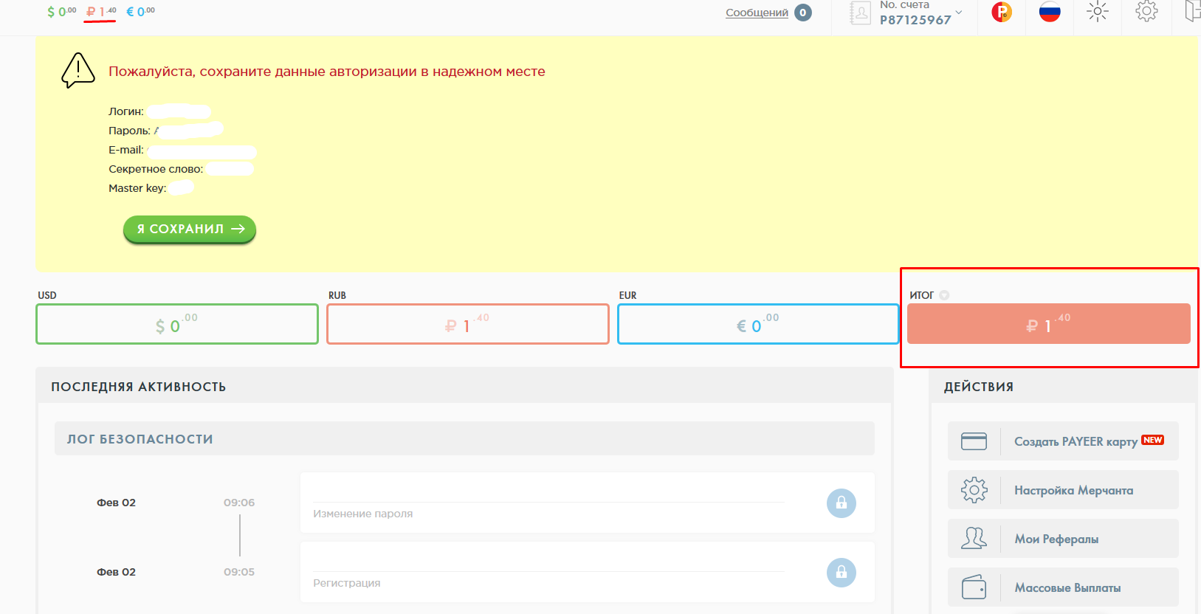Open Настройка Мерчанта action
Viewport: 1201px width, 614px height.
(1063, 490)
